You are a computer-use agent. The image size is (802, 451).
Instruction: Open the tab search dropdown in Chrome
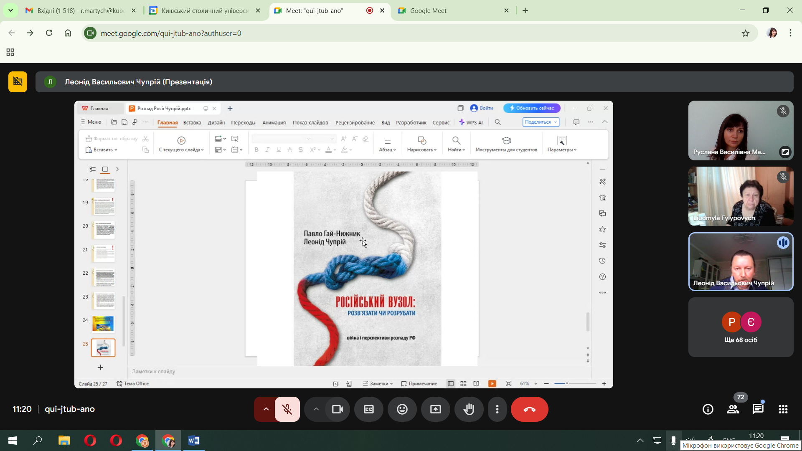(10, 10)
